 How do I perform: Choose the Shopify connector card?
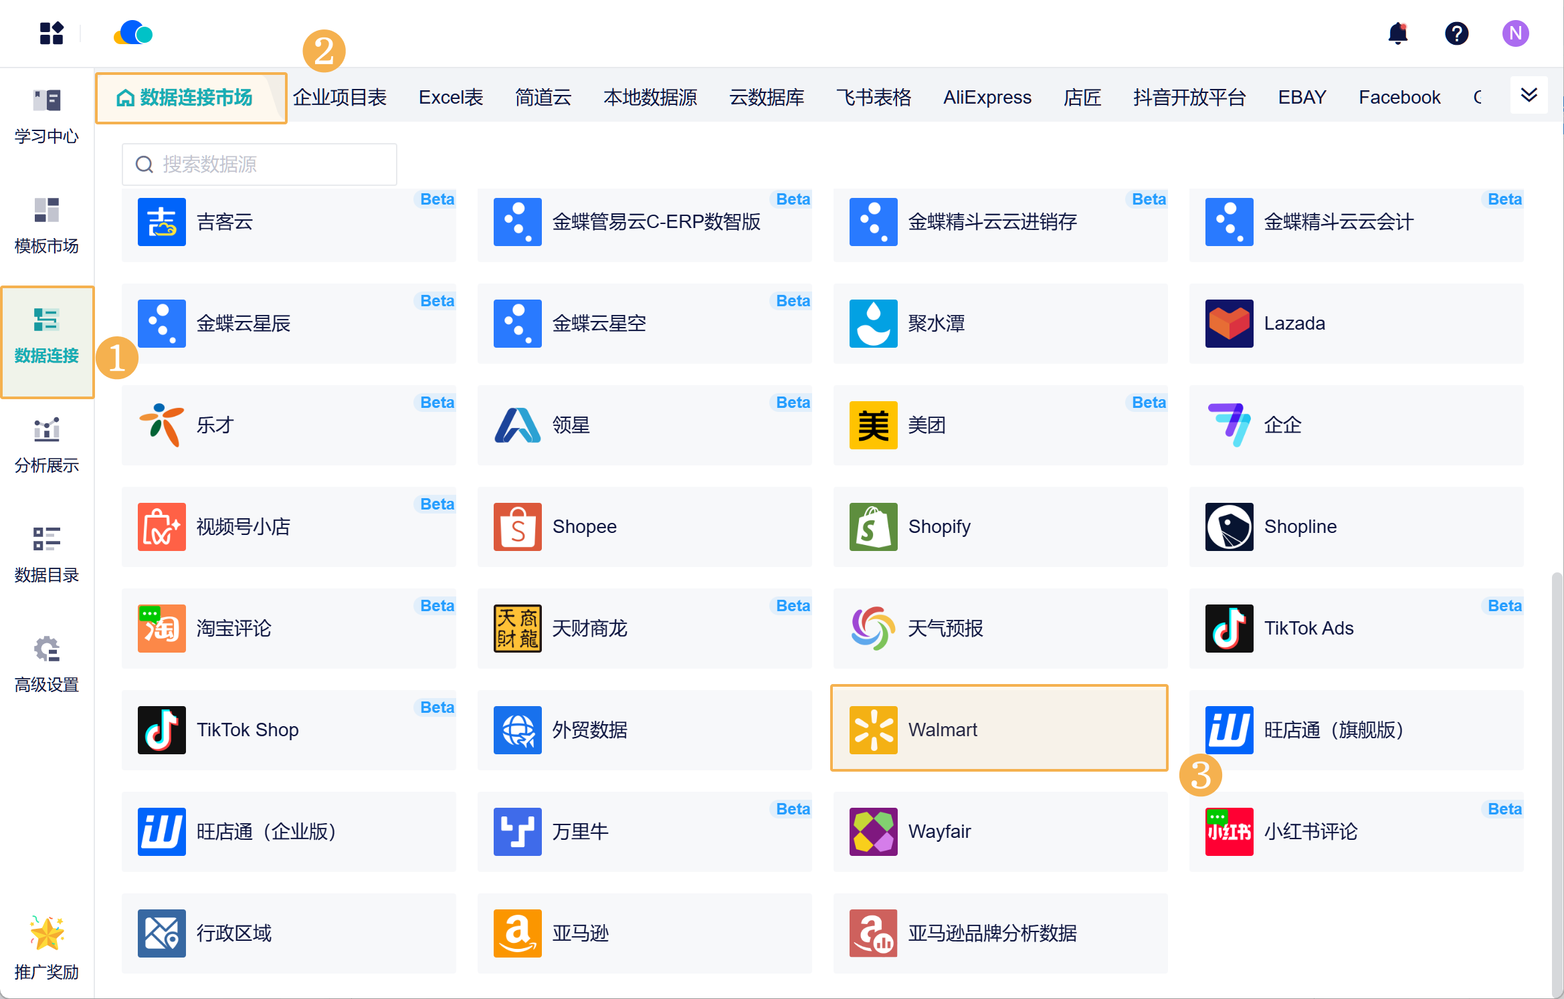pos(1000,527)
